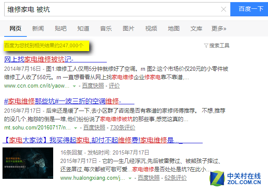Open result 【家电大家谈】我买得起家电
The width and height of the screenshot is (268, 191).
coord(103,140)
